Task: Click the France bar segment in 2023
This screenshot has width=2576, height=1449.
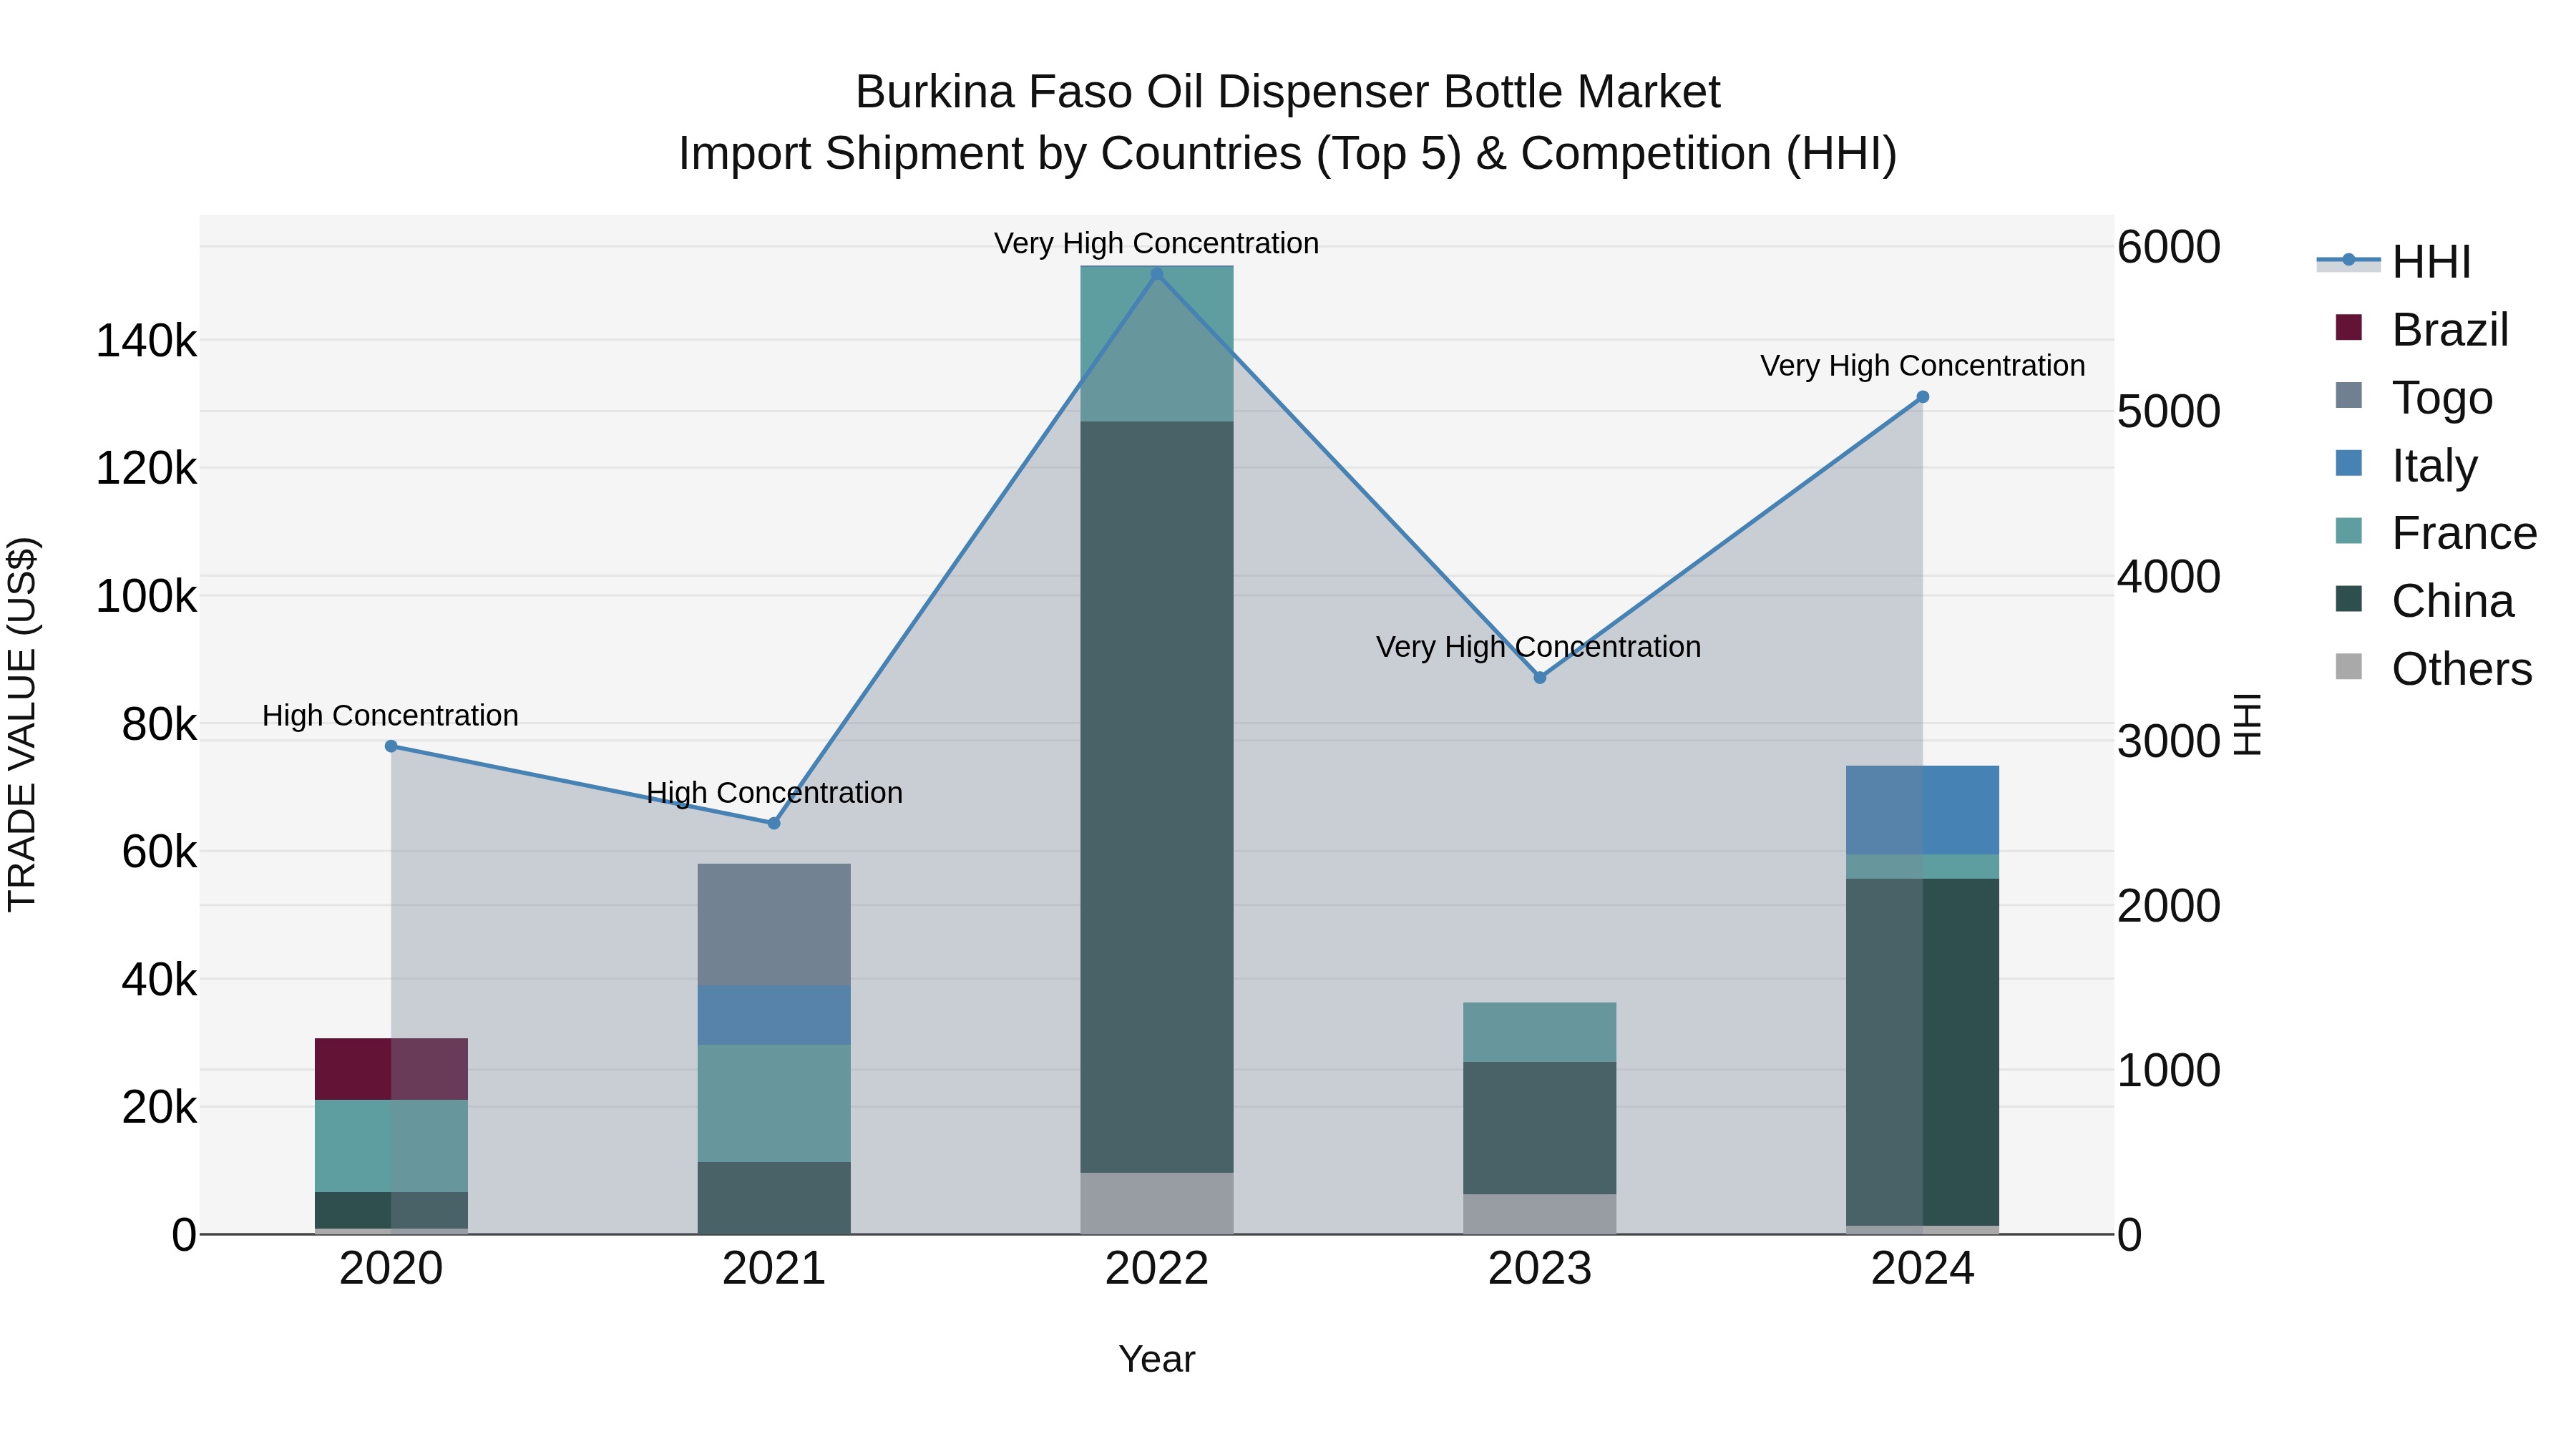Action: [x=1540, y=1032]
